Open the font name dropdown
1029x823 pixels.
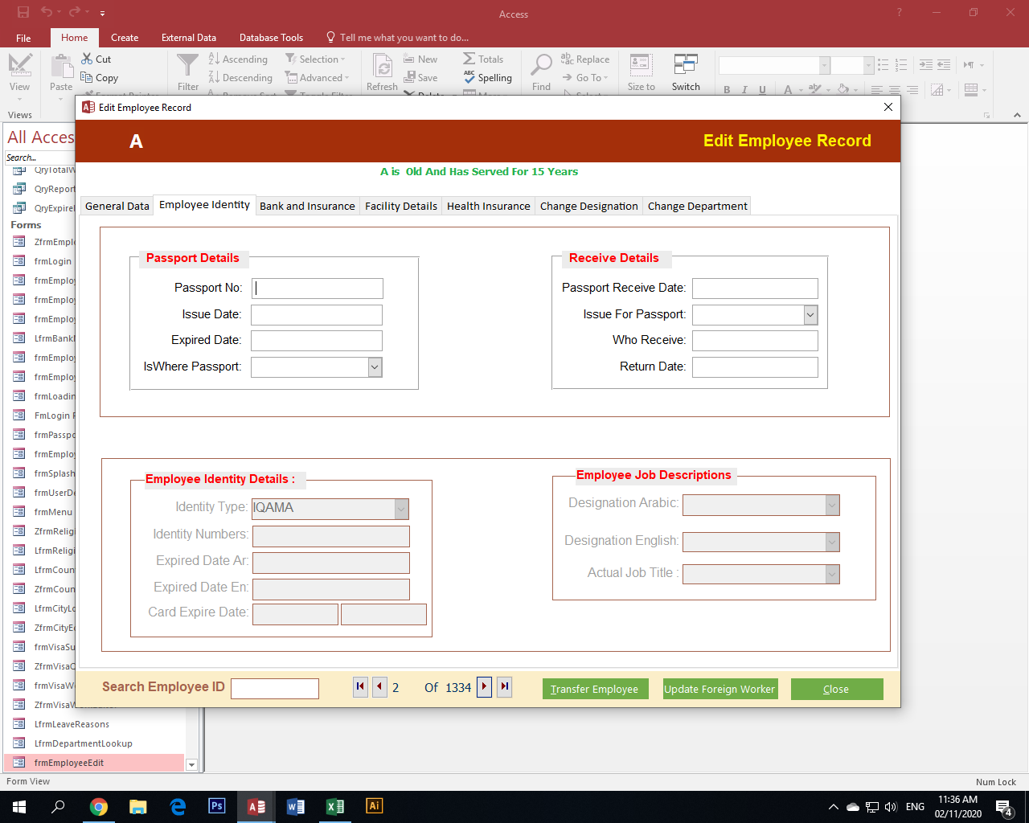click(824, 65)
